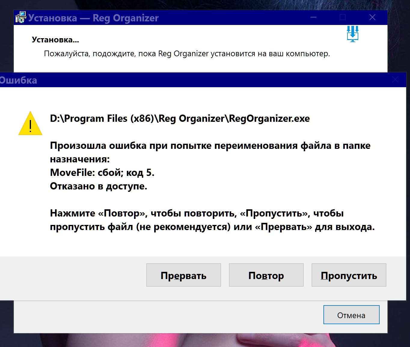Minimize the Установка — Reg Organizer window
Screen dimensions: 410x347
(314, 17)
